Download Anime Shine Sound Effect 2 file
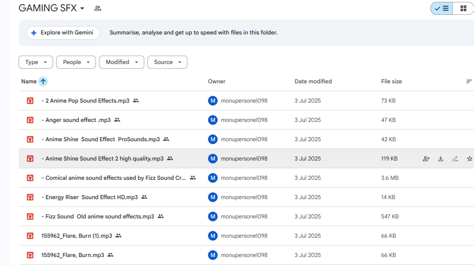Image resolution: width=474 pixels, height=266 pixels. [x=440, y=159]
